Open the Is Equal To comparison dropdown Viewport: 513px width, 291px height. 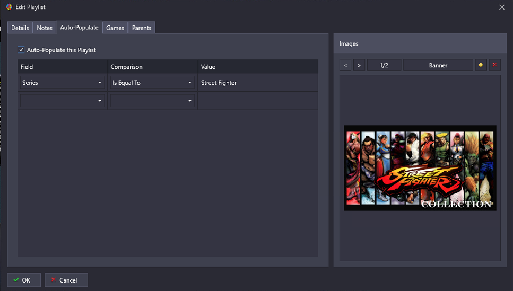tap(152, 82)
